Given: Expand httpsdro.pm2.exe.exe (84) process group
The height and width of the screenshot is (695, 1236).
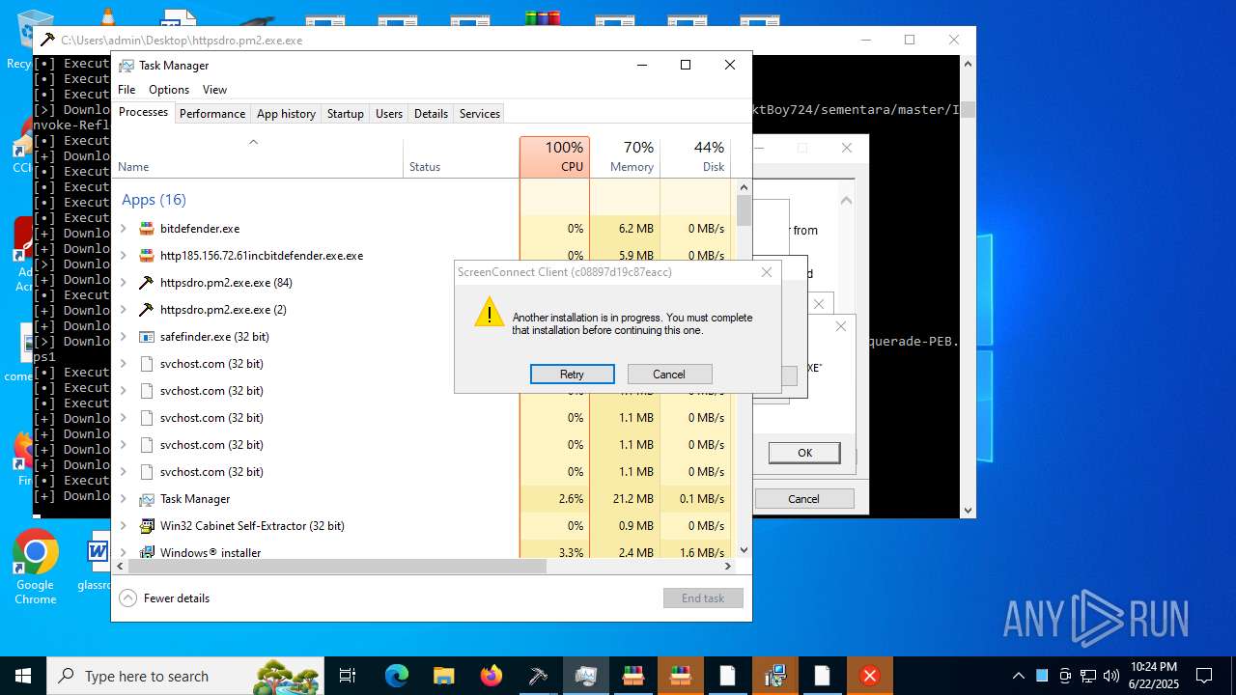Looking at the screenshot, I should pyautogui.click(x=123, y=283).
